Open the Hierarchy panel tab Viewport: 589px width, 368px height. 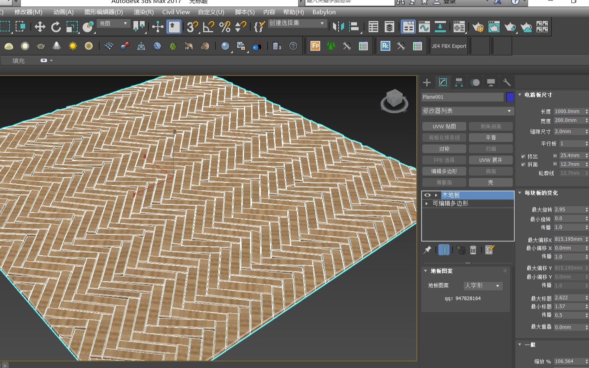point(459,82)
